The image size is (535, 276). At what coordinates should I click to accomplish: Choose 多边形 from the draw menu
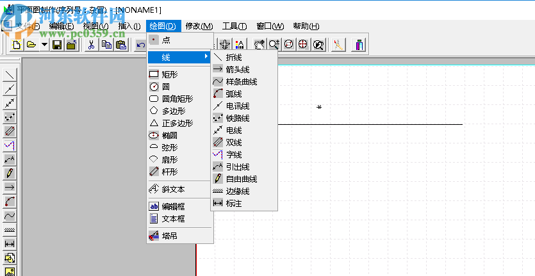180,111
